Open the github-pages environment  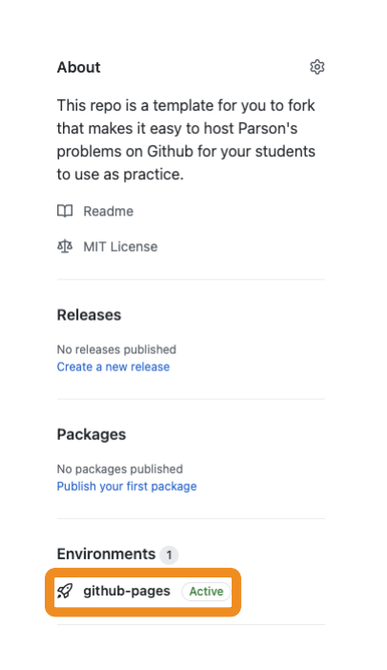127,591
